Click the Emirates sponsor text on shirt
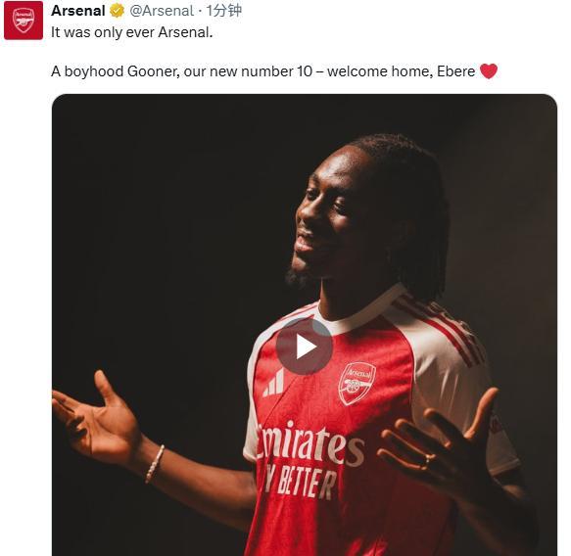This screenshot has width=571, height=556. pyautogui.click(x=309, y=444)
